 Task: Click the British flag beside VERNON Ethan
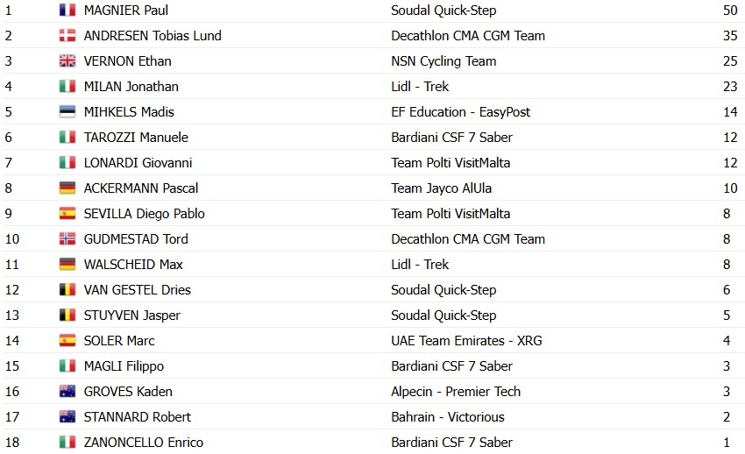coord(67,60)
